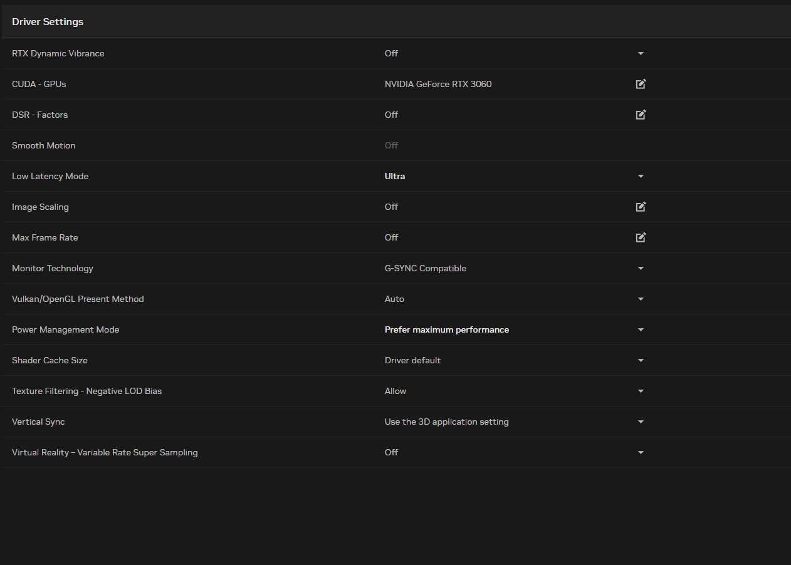The image size is (791, 565).
Task: Open the Shader Cache Size dropdown
Action: (641, 361)
